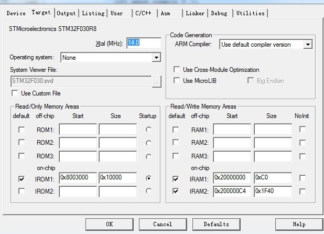Enable Use MicroLIB checkbox
This screenshot has width=324, height=234.
pos(177,80)
